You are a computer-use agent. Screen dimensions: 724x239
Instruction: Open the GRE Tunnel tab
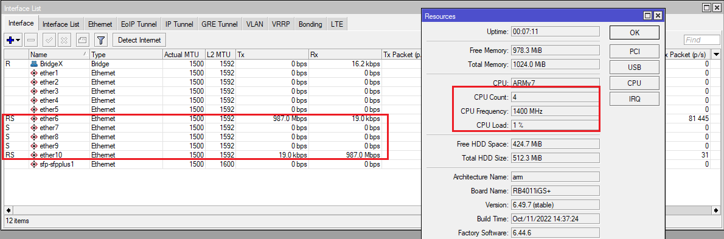[x=220, y=24]
